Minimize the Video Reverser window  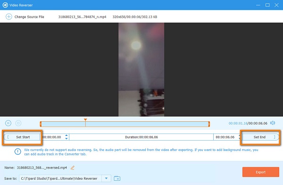click(258, 5)
